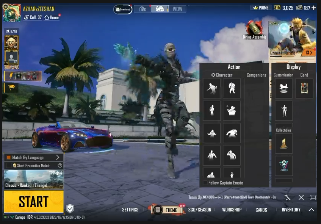Image resolution: width=321 pixels, height=224 pixels.
Task: Open the lightning bolt event banner
Action: click(23, 76)
